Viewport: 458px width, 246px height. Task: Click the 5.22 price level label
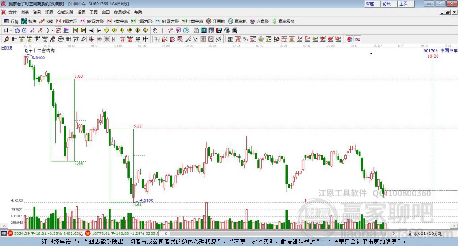138,126
